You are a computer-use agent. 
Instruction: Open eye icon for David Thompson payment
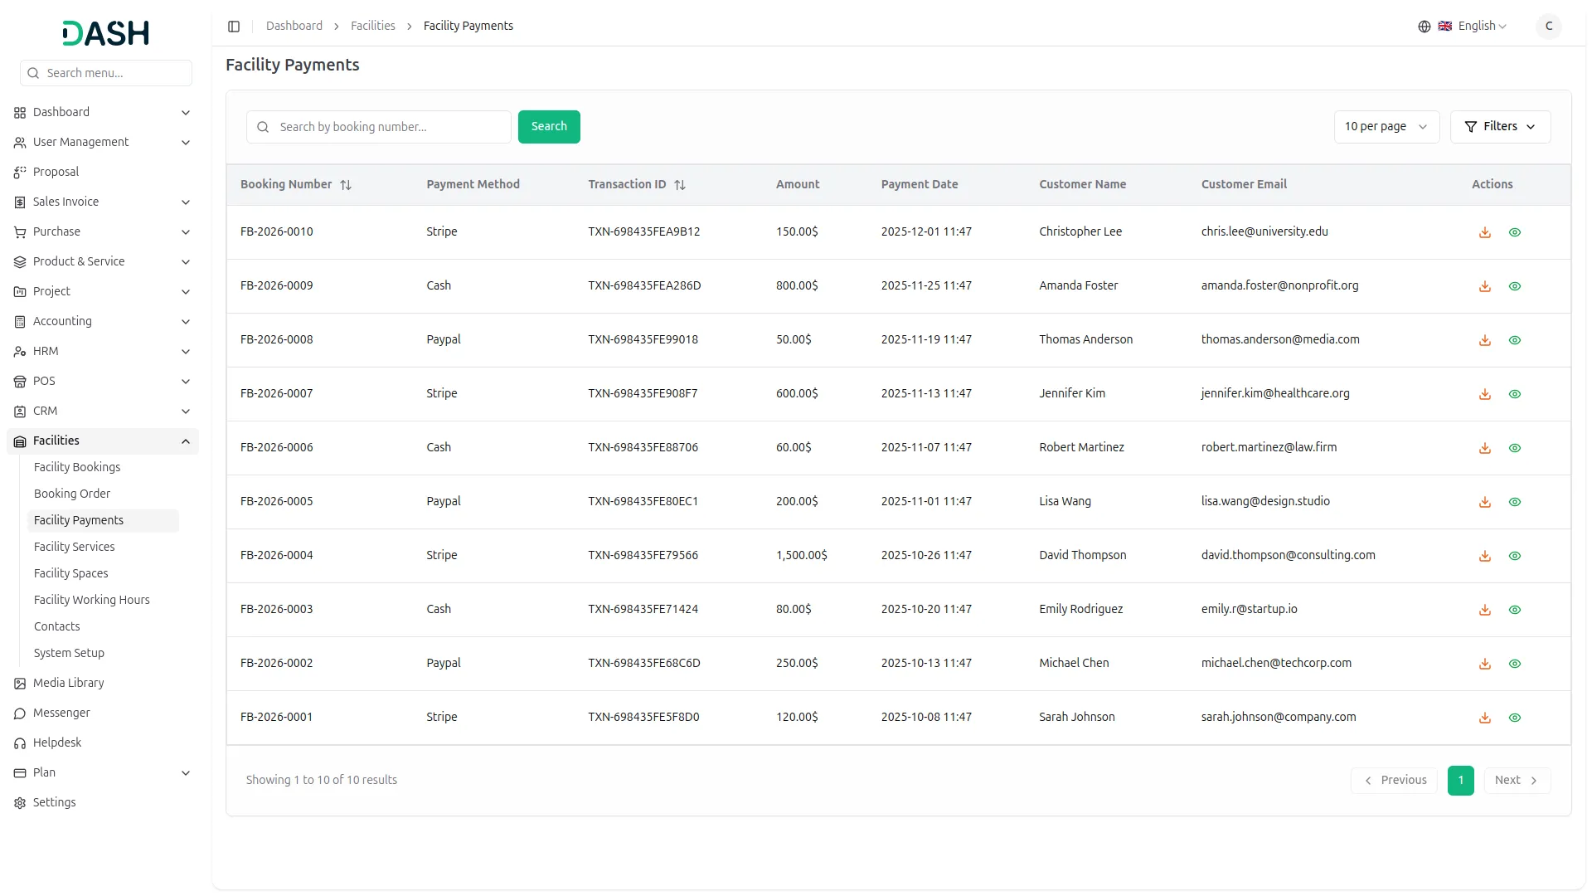click(x=1515, y=556)
